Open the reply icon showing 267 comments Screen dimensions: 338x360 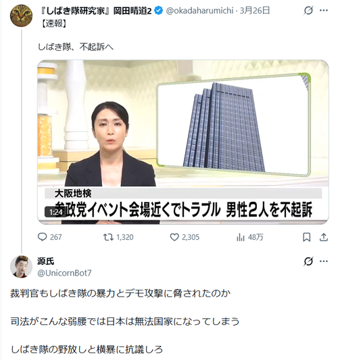point(43,237)
